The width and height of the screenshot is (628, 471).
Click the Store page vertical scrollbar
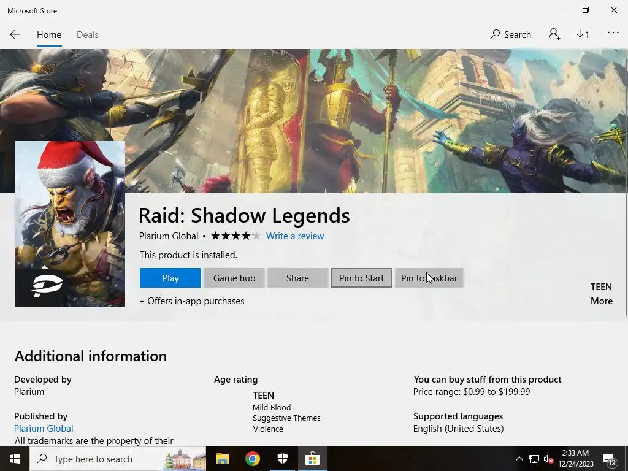(x=625, y=187)
